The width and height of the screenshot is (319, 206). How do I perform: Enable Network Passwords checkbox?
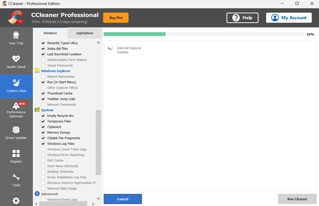(43, 105)
